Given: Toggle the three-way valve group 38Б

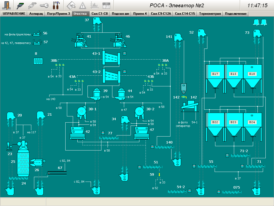Looking at the screenshot, I should (60, 65).
